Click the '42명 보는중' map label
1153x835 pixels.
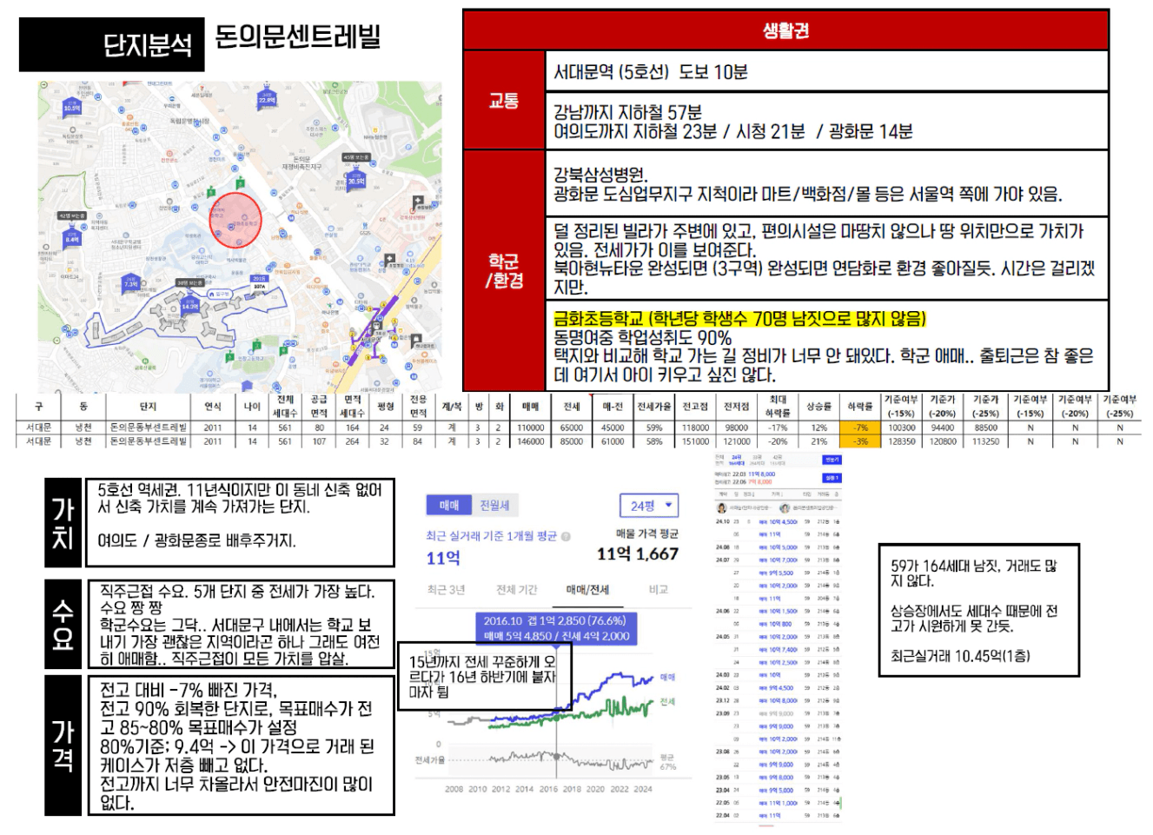72,215
